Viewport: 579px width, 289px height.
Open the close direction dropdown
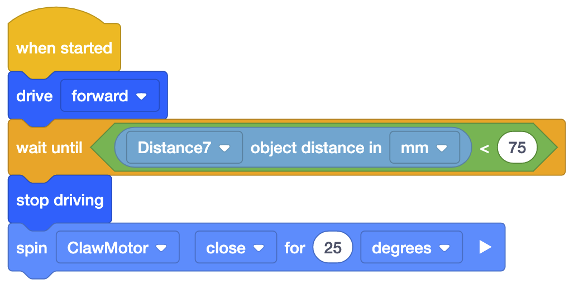coord(235,247)
